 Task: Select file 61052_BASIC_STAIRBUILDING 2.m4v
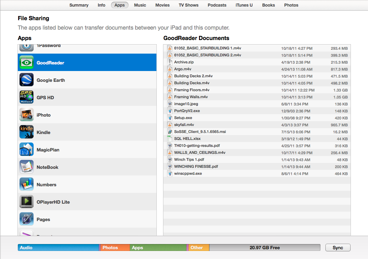[257, 55]
